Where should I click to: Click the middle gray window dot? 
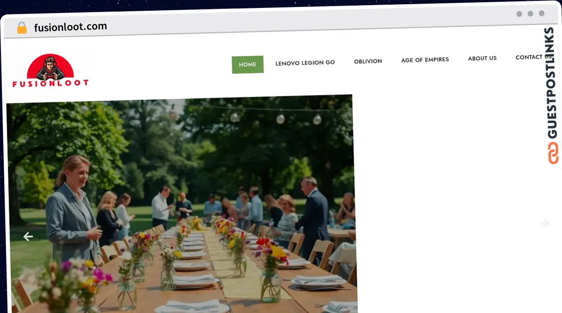(530, 14)
